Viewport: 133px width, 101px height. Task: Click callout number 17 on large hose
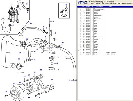coord(10,52)
